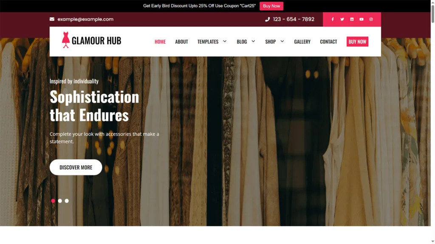Open the Twitter social icon

(342, 19)
